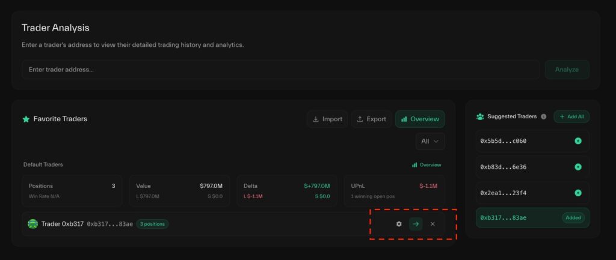Click the Import button
Screen dimensions: 616x260
(x=327, y=119)
